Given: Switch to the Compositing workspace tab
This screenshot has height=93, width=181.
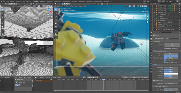Looking at the screenshot, I should 98,2.
